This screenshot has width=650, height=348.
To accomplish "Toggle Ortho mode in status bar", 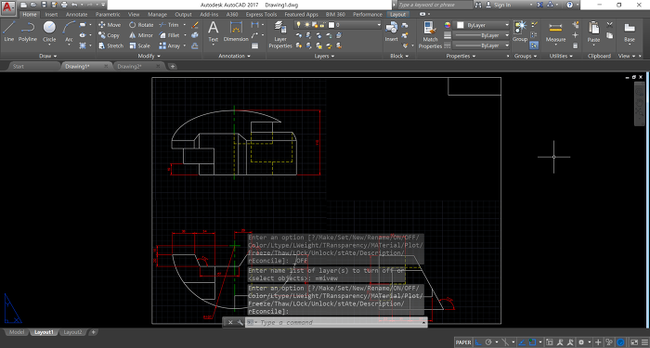I will pyautogui.click(x=478, y=342).
